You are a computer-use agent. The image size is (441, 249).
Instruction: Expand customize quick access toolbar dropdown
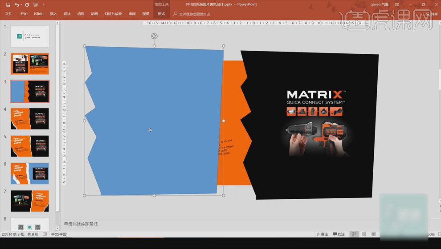click(x=44, y=4)
